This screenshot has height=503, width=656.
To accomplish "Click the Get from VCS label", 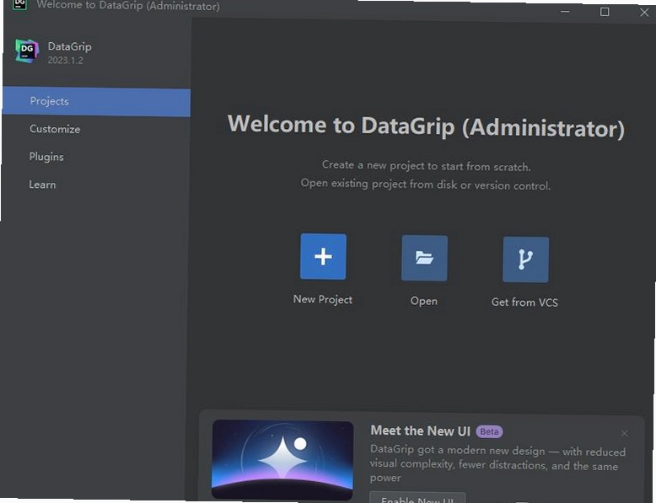I will [x=524, y=302].
